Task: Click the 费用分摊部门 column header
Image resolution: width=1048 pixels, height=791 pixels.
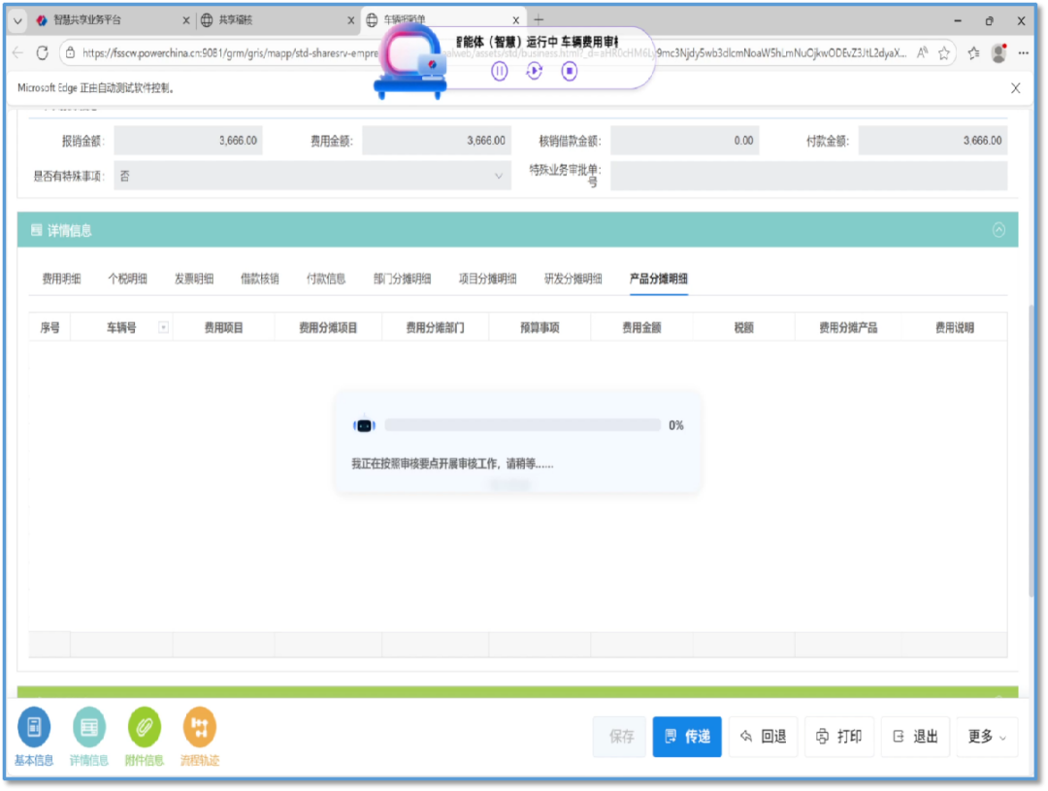Action: coord(435,328)
